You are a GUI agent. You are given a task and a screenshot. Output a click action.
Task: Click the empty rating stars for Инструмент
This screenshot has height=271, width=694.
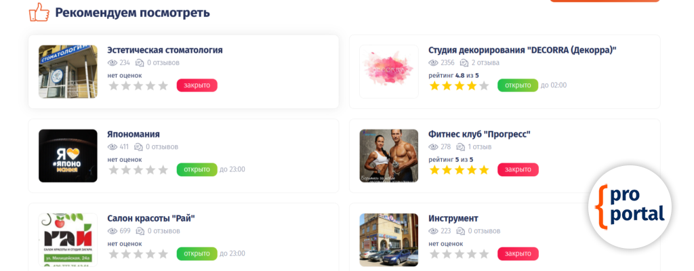click(459, 254)
